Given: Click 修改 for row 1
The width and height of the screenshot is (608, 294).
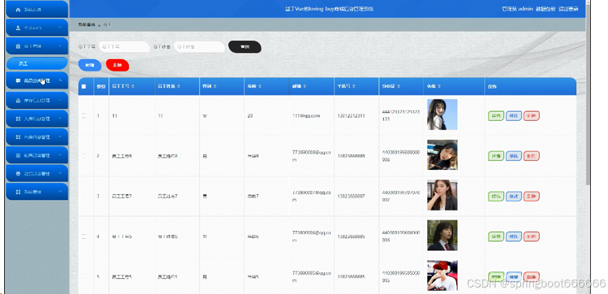Looking at the screenshot, I should 514,116.
